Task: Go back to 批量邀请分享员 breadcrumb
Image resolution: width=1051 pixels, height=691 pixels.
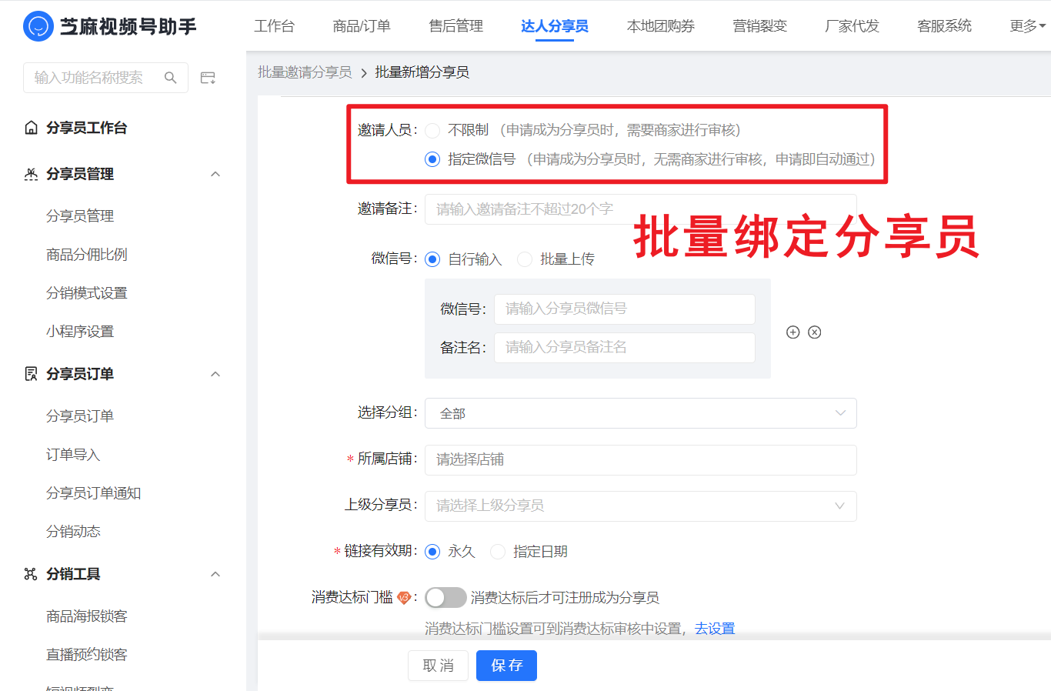Action: (x=305, y=72)
